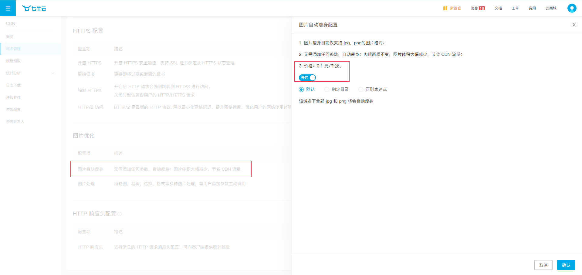
Task: Toggle the 开启 auto-slim switch
Action: click(307, 78)
